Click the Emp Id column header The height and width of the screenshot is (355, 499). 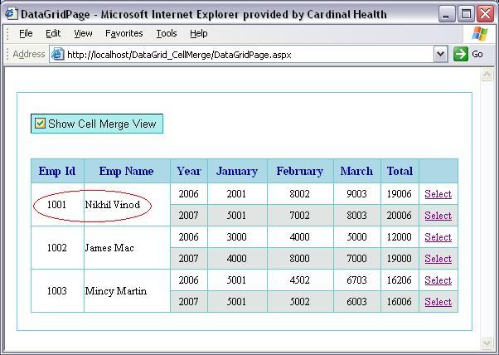[x=57, y=171]
